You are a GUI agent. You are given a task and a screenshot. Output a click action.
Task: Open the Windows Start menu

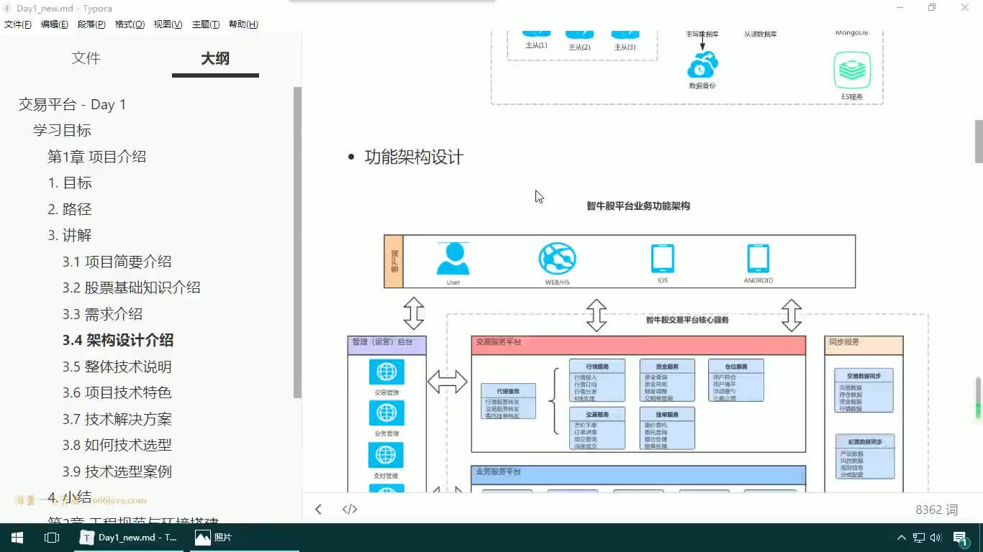[x=17, y=537]
